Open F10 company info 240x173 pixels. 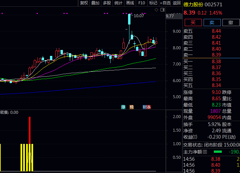pyautogui.click(x=142, y=3)
